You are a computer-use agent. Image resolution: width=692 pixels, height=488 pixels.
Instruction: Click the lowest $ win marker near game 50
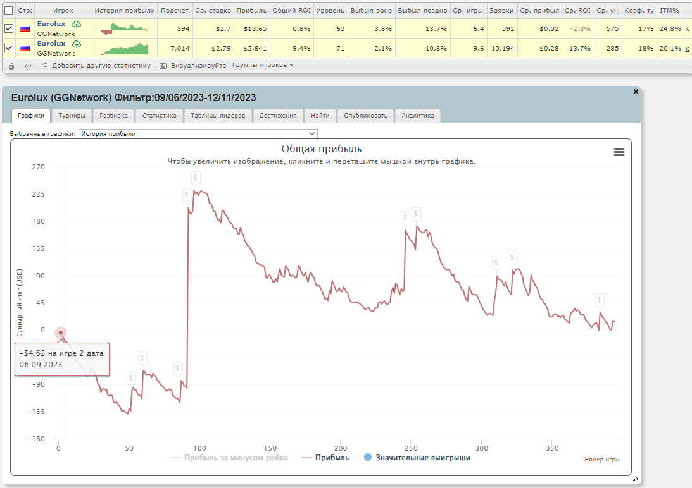tap(130, 378)
